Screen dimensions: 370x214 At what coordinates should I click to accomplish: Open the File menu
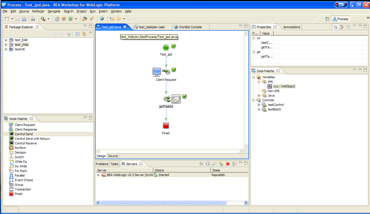5,11
